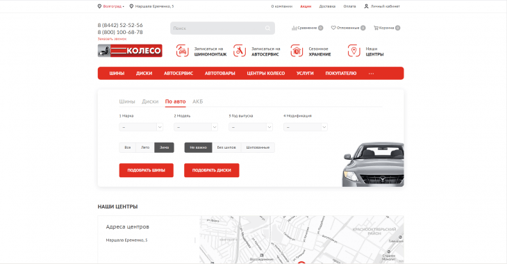Open Личный кабинет user icon
The image size is (507, 264).
tap(366, 6)
